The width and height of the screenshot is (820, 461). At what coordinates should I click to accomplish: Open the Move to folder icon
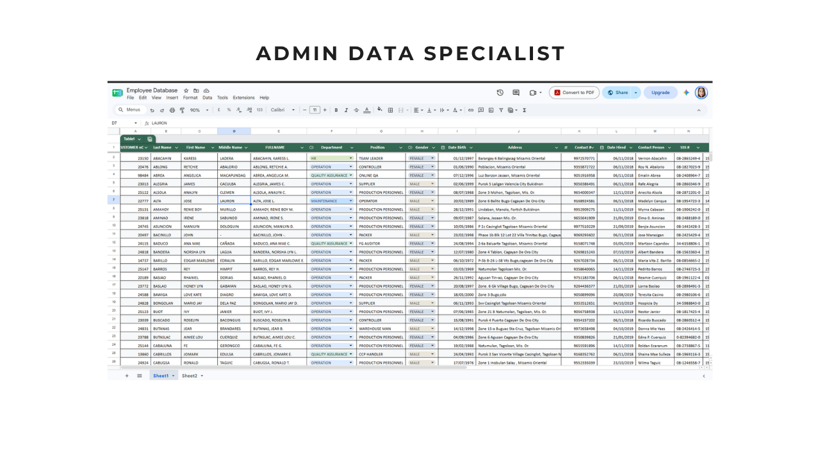tap(196, 91)
